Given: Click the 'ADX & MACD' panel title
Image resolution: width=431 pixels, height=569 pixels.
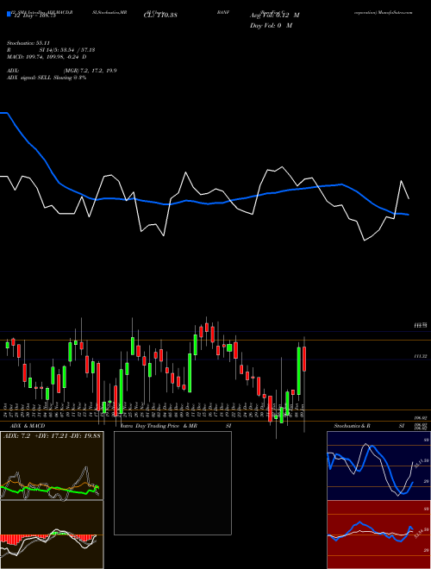Looking at the screenshot, I should click(x=28, y=426).
